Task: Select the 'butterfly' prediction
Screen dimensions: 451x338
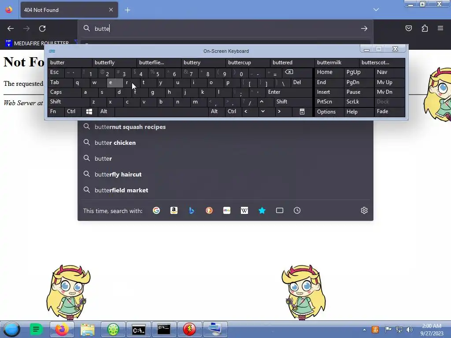Action: pos(114,62)
